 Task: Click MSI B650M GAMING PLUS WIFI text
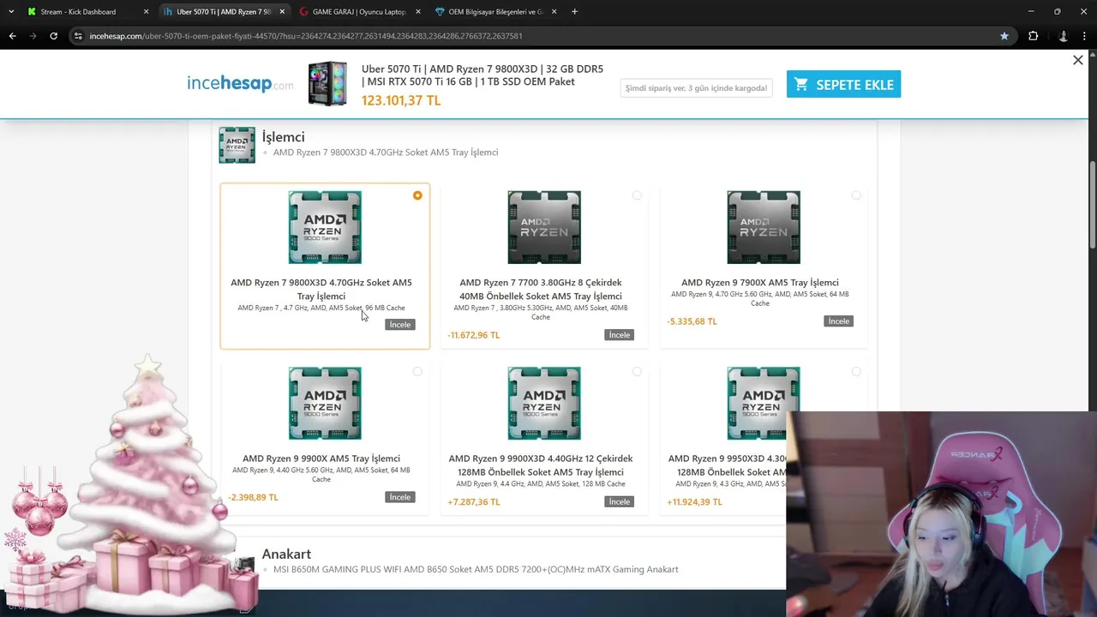(476, 569)
